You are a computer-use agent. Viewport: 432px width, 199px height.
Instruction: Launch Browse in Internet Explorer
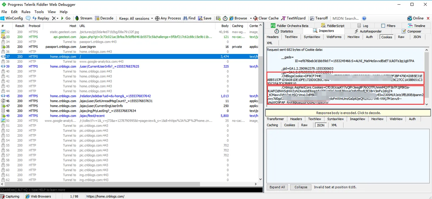pos(238,18)
